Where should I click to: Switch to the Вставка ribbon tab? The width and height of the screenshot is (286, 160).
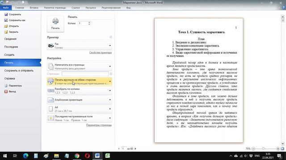[x=34, y=8]
